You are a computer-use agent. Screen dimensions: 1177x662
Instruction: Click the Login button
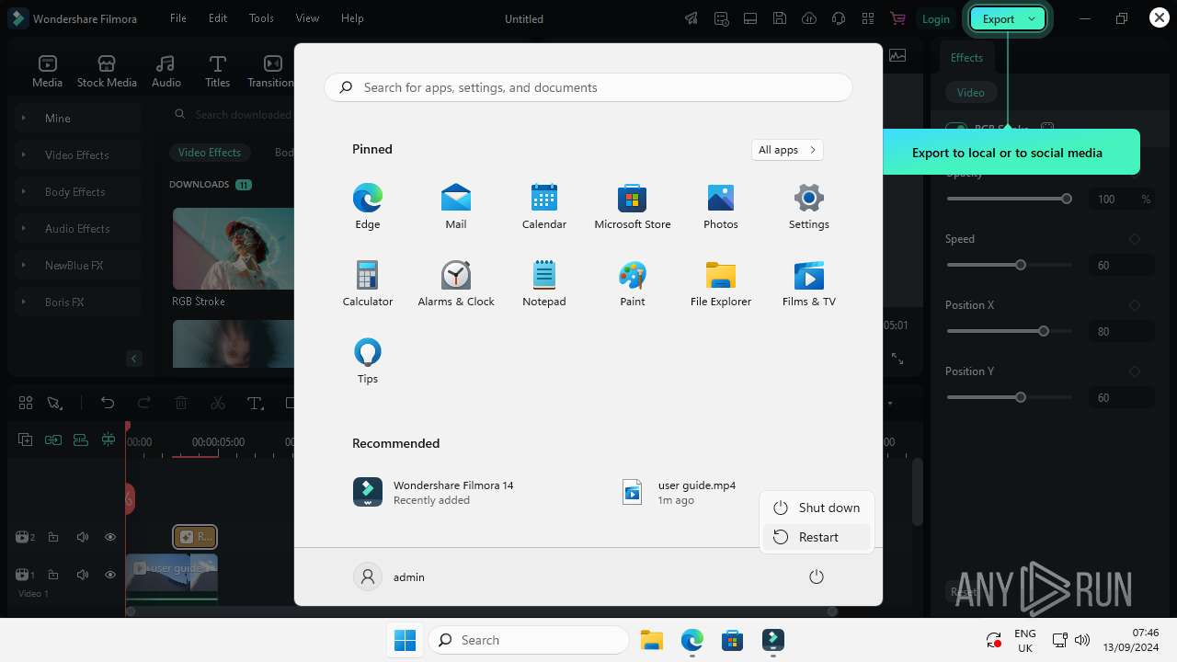[936, 18]
